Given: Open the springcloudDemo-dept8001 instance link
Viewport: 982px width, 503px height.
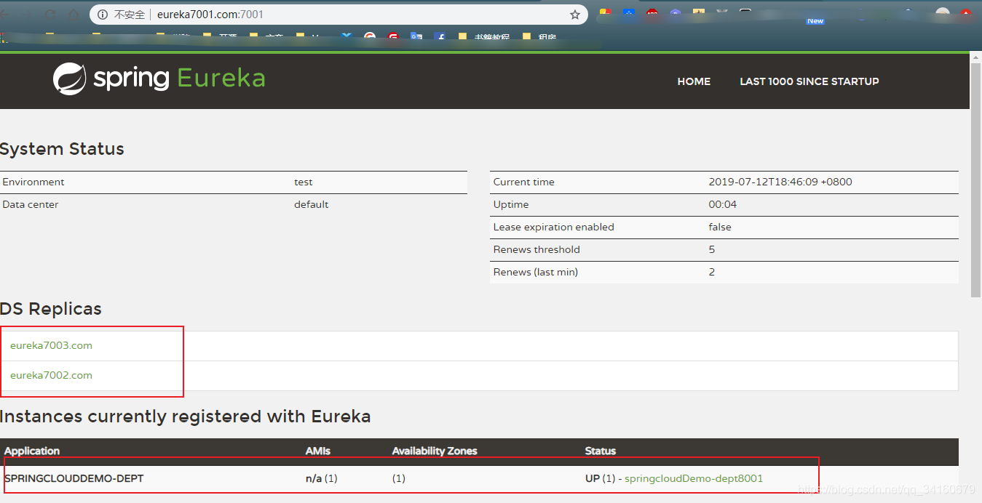Looking at the screenshot, I should (x=694, y=478).
